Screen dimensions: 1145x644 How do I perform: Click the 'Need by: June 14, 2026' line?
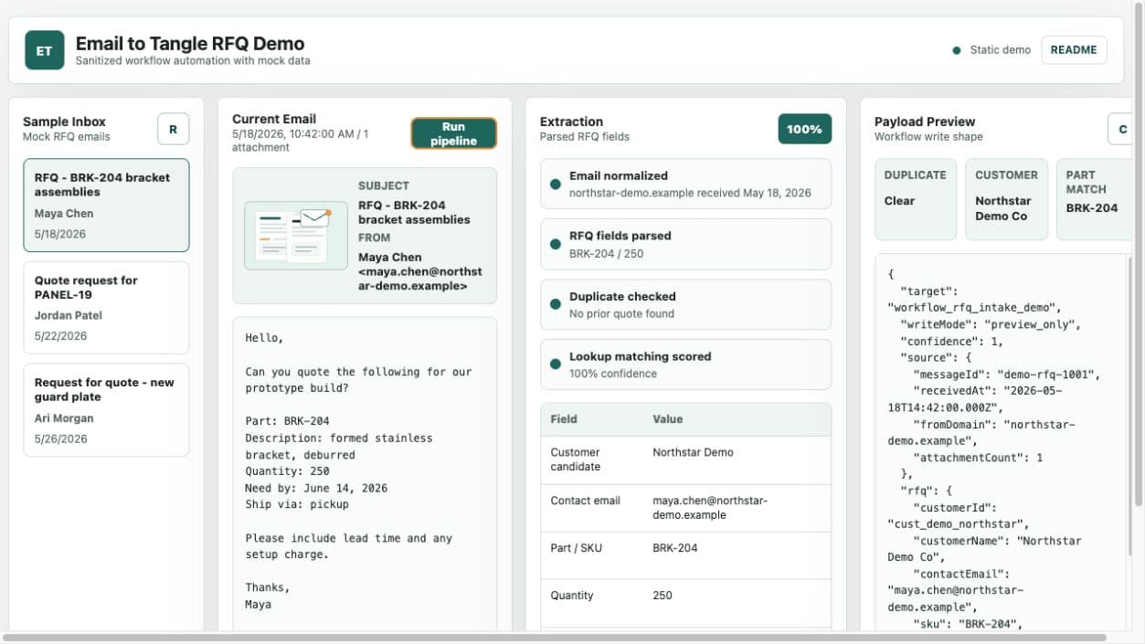[316, 488]
